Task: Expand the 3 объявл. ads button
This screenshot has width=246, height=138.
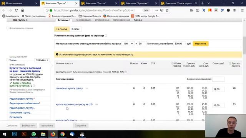Action: (42, 60)
